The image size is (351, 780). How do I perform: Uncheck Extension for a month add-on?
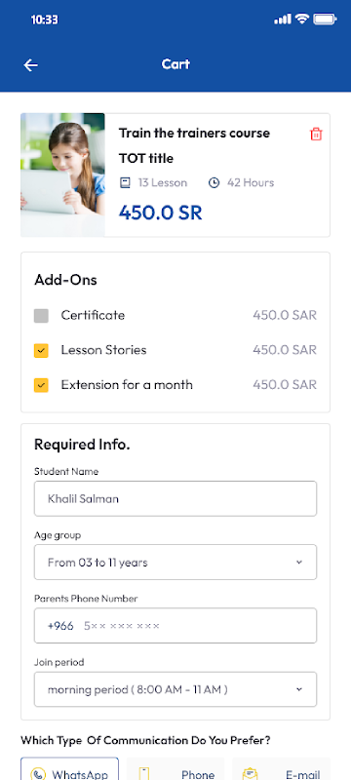coord(41,385)
